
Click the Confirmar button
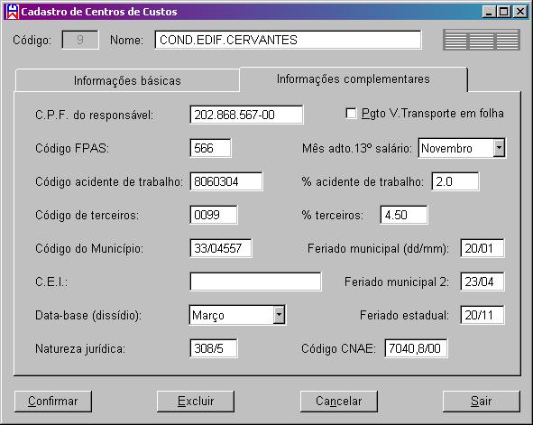(x=53, y=402)
